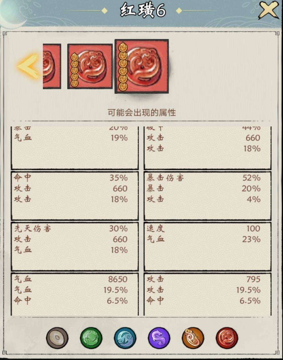
Task: Select the blue jade icon
Action: [x=125, y=339]
